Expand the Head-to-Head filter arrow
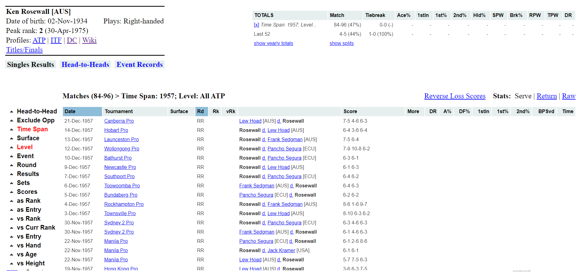Image resolution: width=583 pixels, height=274 pixels. 11,112
